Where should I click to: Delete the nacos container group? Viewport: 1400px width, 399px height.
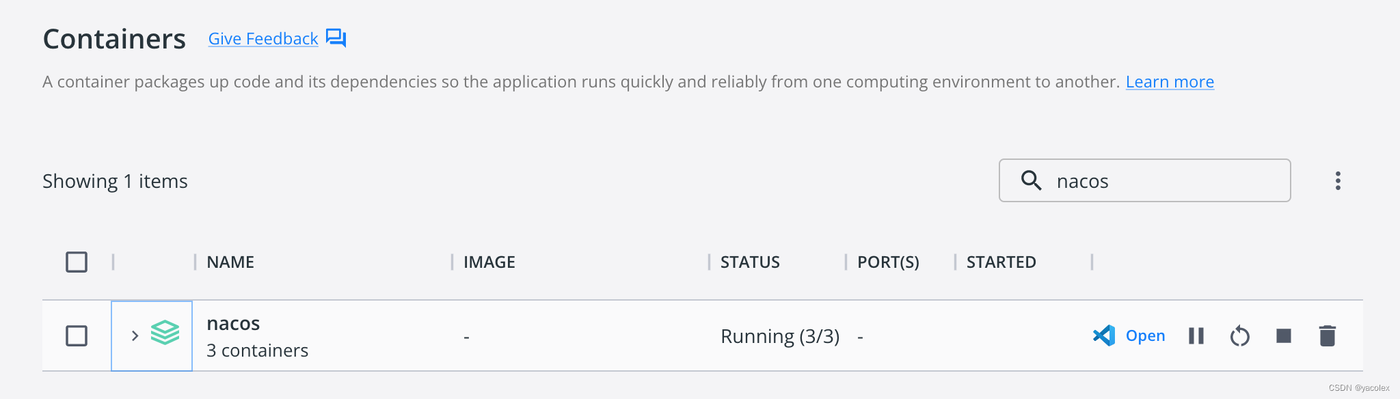pos(1327,335)
